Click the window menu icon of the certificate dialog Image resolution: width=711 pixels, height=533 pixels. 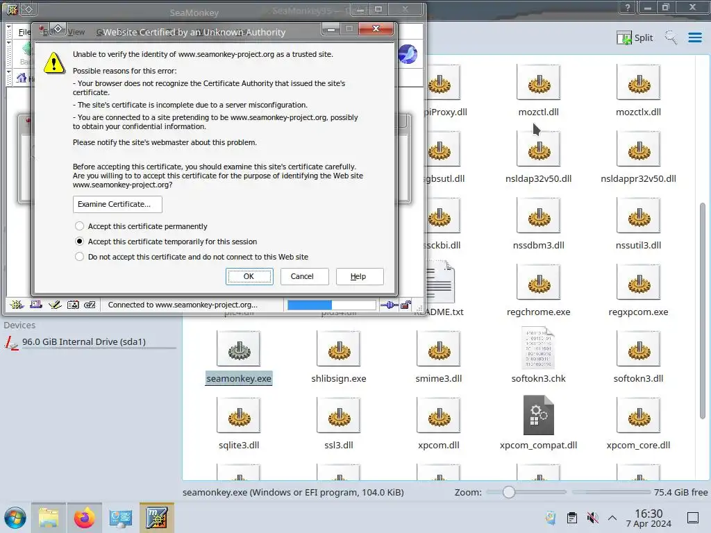coord(58,29)
